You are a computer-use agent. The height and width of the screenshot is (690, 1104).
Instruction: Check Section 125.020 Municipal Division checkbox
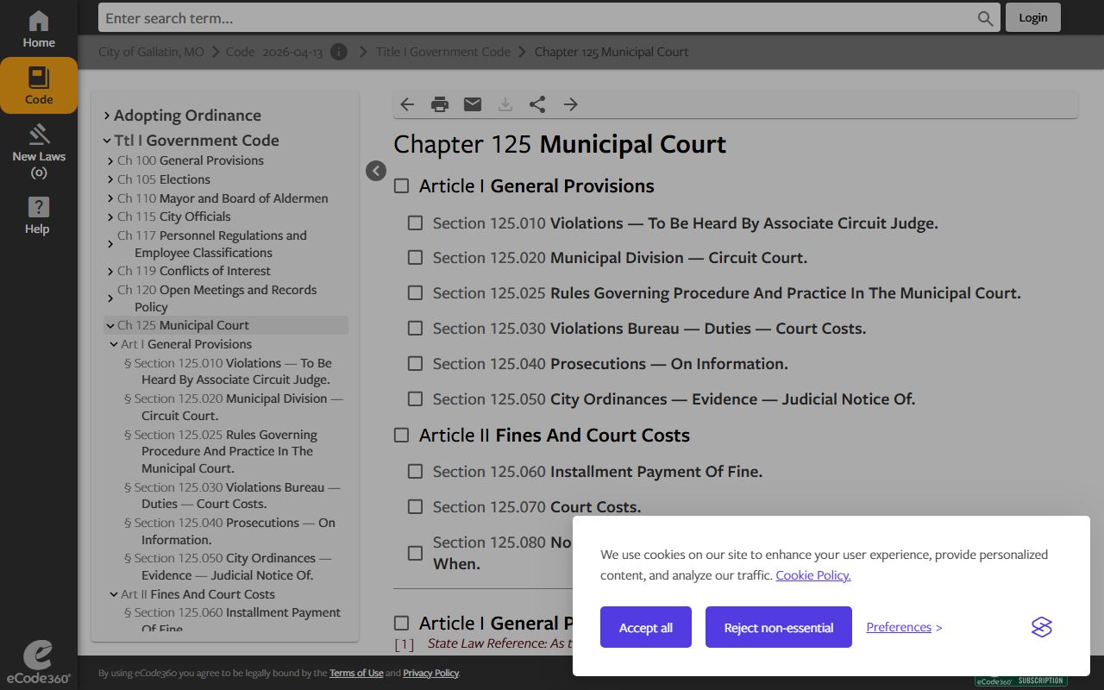[x=415, y=257]
